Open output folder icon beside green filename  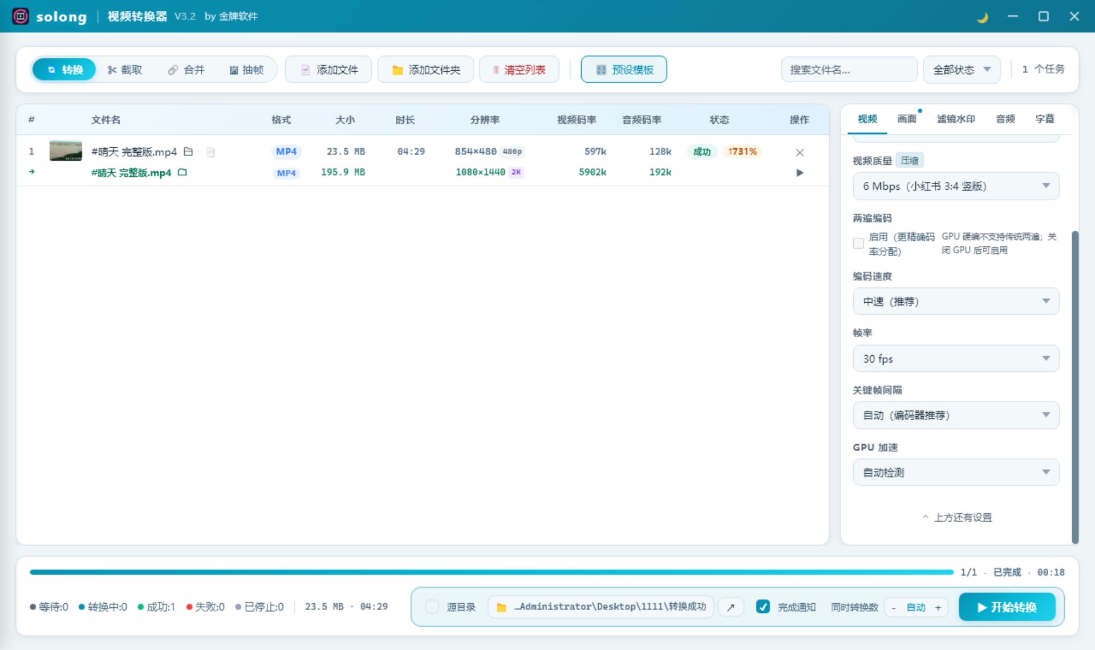182,172
